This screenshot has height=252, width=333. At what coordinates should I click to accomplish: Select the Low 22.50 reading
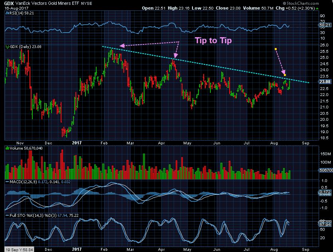(x=202, y=8)
